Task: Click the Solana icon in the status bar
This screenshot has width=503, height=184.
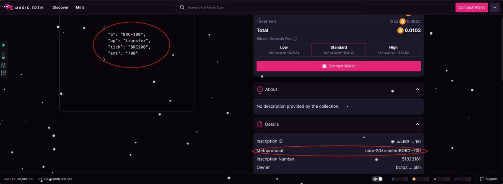Action: coord(393,179)
